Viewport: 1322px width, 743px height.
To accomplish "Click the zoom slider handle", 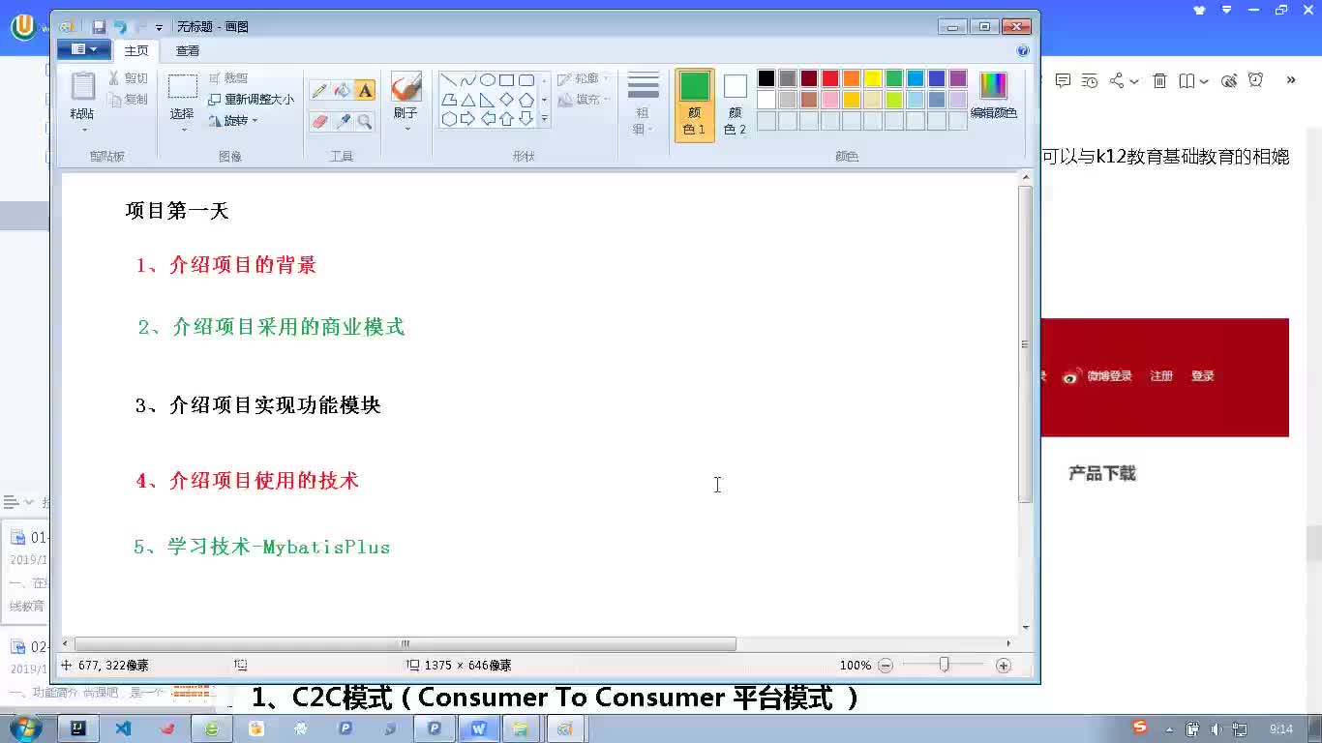I will point(945,665).
